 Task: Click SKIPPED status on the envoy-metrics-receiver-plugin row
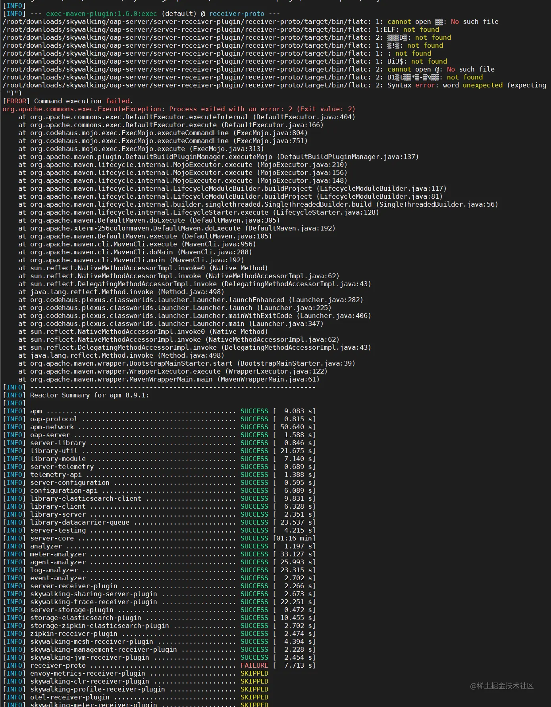tap(254, 673)
